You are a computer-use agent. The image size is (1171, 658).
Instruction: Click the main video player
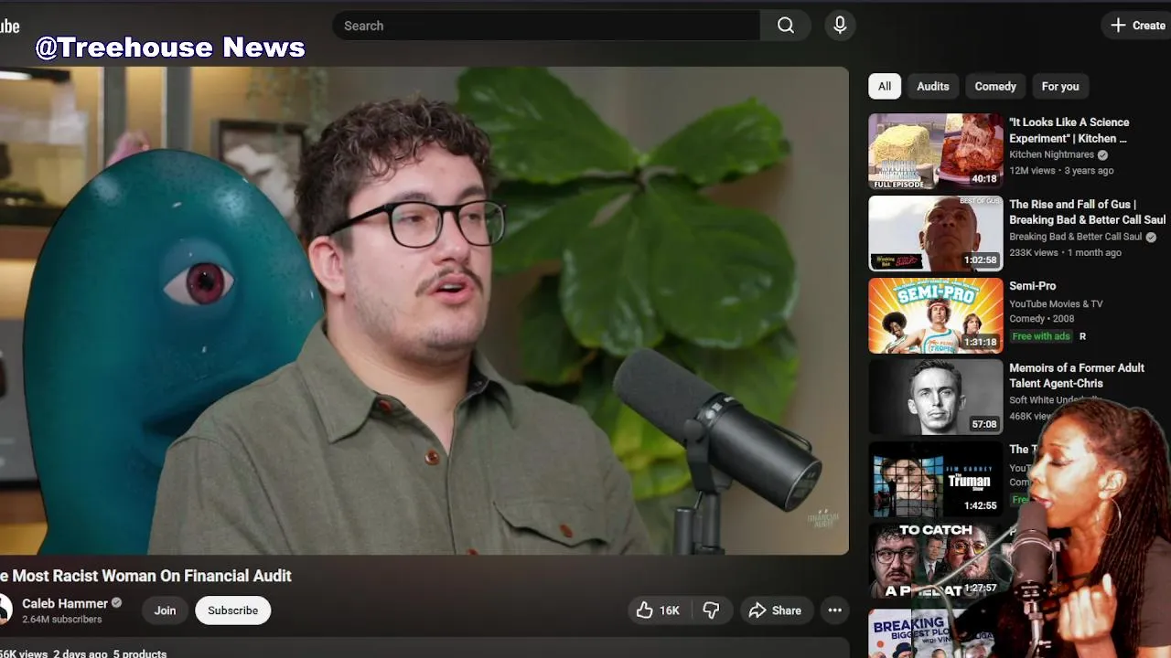pyautogui.click(x=424, y=311)
